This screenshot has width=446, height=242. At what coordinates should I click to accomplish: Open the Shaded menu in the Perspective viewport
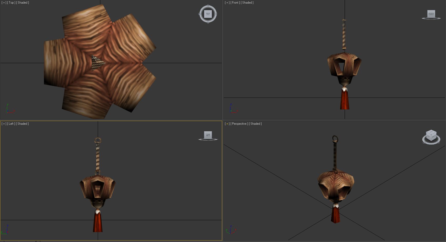tap(255, 124)
